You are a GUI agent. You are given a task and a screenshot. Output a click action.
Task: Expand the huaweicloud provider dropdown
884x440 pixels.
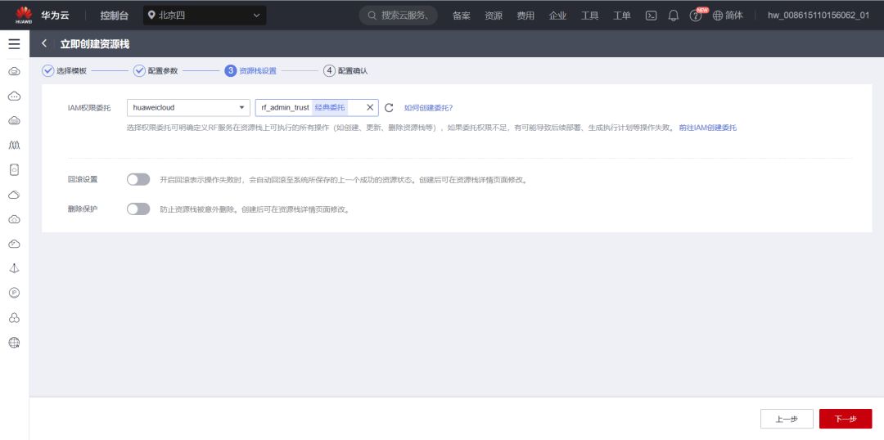point(188,108)
